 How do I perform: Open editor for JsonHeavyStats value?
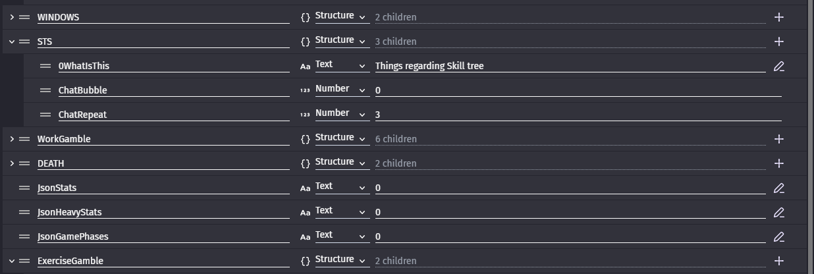(x=779, y=212)
